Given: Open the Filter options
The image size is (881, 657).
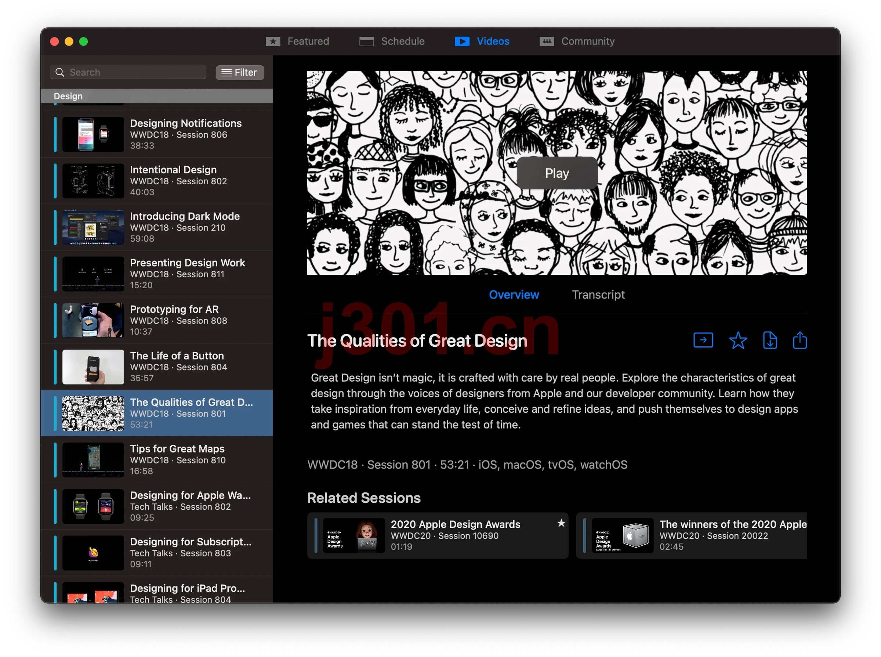Looking at the screenshot, I should click(240, 72).
